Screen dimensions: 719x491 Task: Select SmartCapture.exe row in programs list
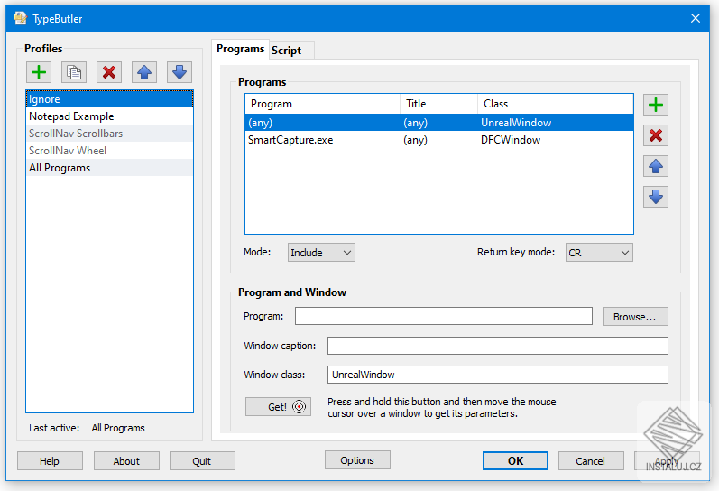[x=290, y=140]
